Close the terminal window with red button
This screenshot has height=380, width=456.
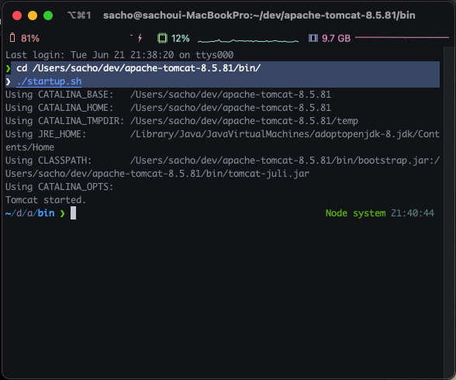pyautogui.click(x=17, y=16)
